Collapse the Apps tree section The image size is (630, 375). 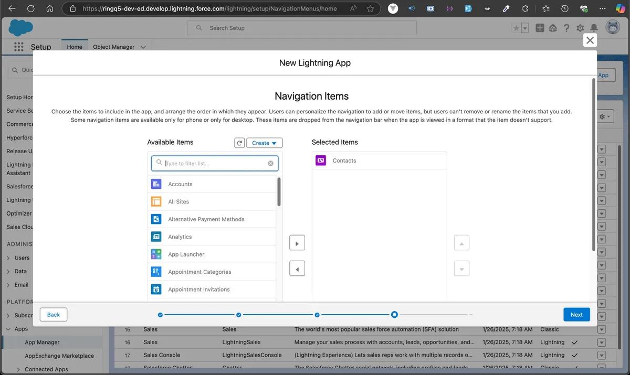8,329
